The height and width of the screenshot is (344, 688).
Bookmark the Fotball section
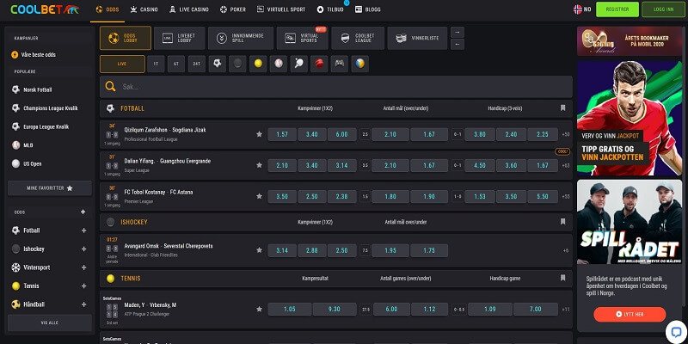coord(563,108)
